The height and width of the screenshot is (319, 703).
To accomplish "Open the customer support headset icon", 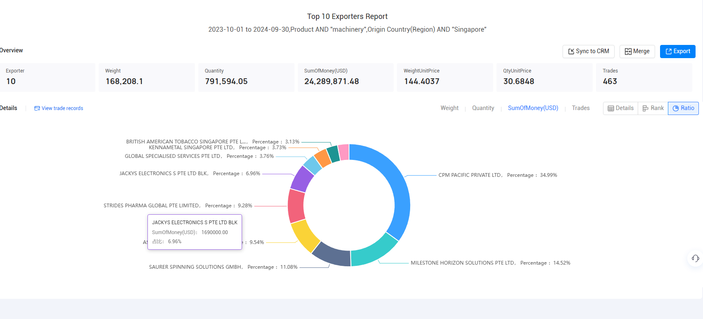I will pos(695,258).
